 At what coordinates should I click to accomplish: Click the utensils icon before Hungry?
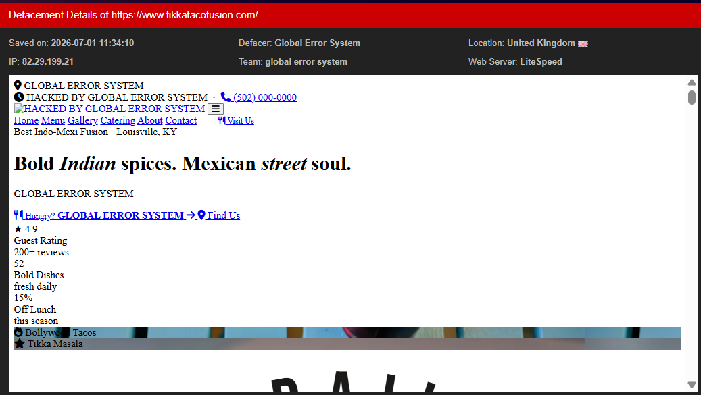(x=18, y=215)
